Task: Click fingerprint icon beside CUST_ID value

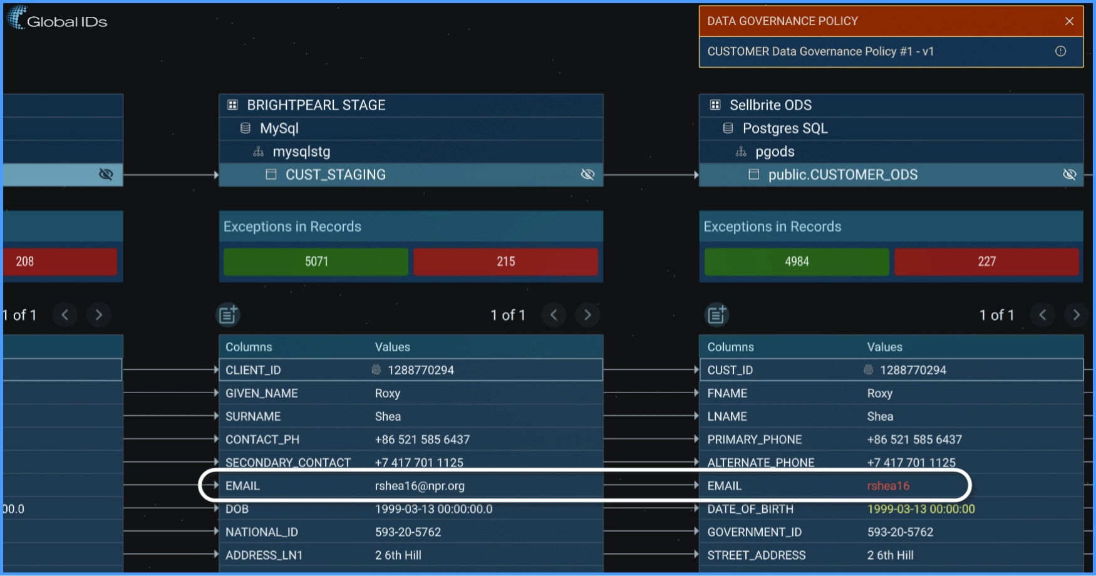Action: (x=869, y=370)
